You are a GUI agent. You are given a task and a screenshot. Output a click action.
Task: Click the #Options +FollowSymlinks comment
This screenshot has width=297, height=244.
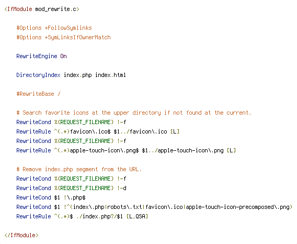[54, 28]
